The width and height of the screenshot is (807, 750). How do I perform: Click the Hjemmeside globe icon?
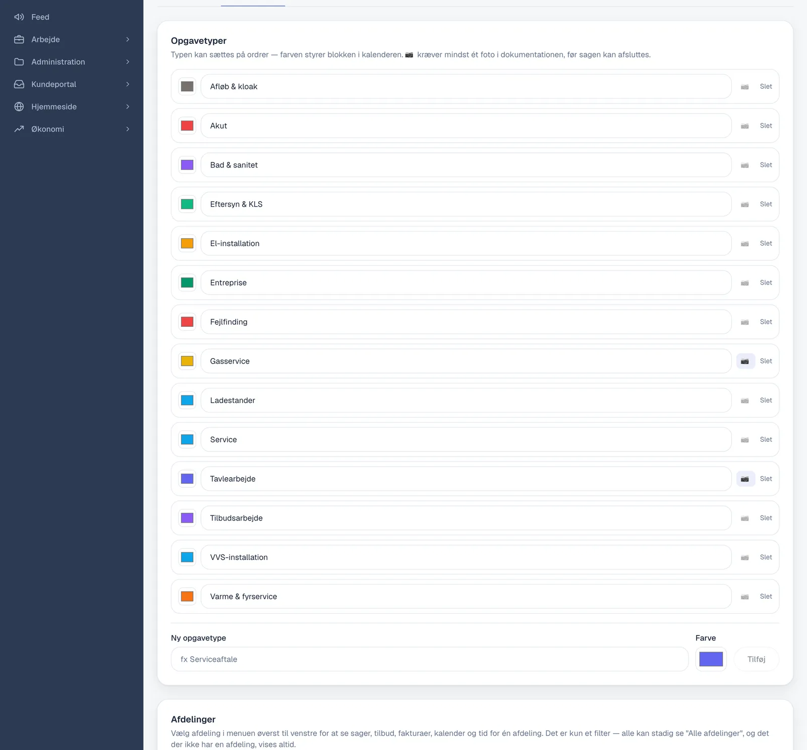click(x=19, y=106)
